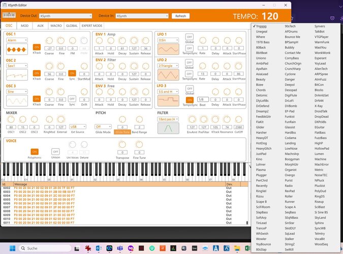Open File Explorer from the taskbar
This screenshot has width=343, height=254.
(237, 248)
